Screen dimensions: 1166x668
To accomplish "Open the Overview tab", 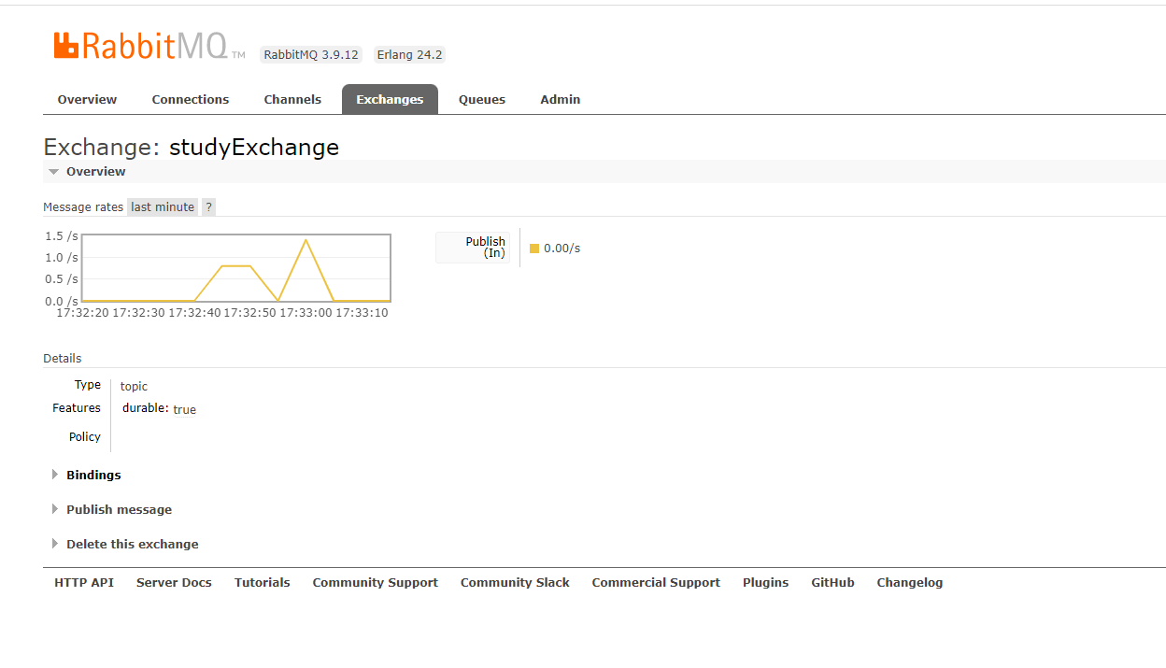I will [x=87, y=99].
